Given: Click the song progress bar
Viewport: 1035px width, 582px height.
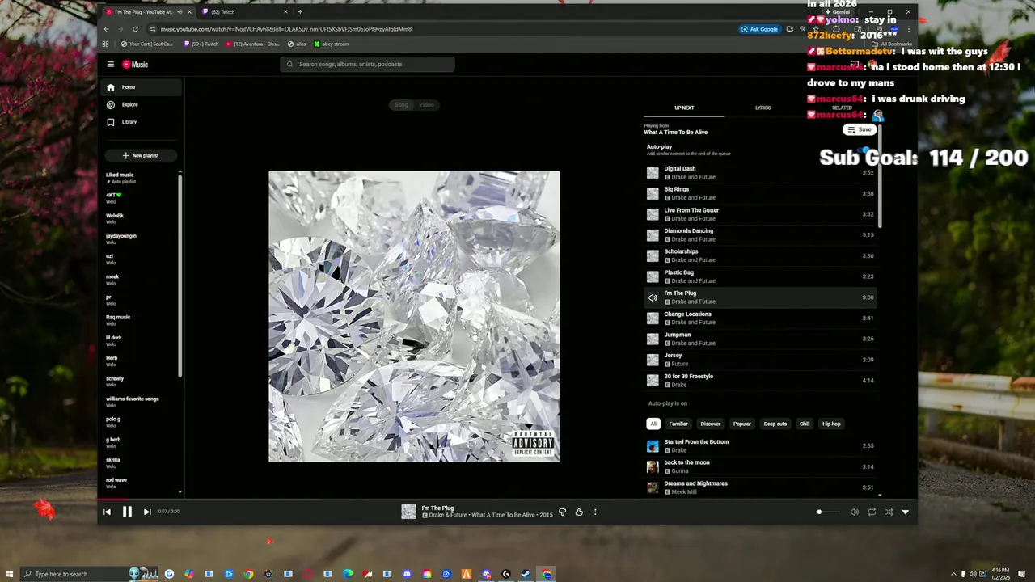Looking at the screenshot, I should [507, 500].
